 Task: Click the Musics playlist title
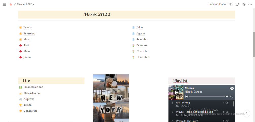tap(189, 88)
